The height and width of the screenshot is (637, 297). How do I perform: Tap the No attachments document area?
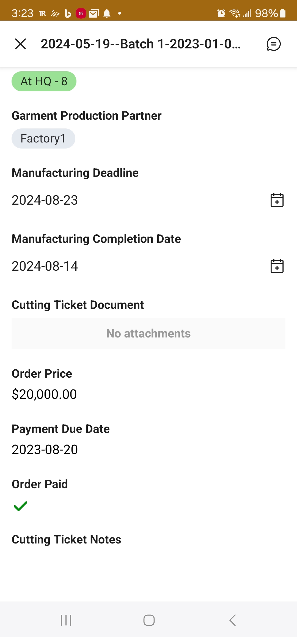148,333
